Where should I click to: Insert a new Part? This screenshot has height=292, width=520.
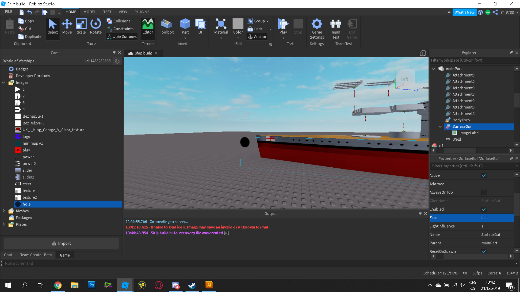[185, 26]
